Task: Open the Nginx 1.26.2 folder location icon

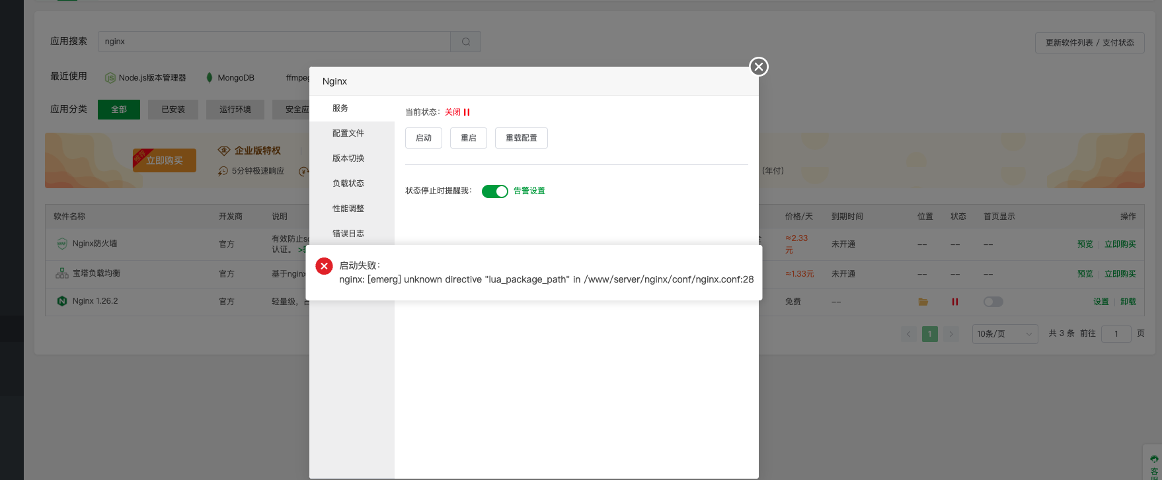Action: click(x=923, y=302)
